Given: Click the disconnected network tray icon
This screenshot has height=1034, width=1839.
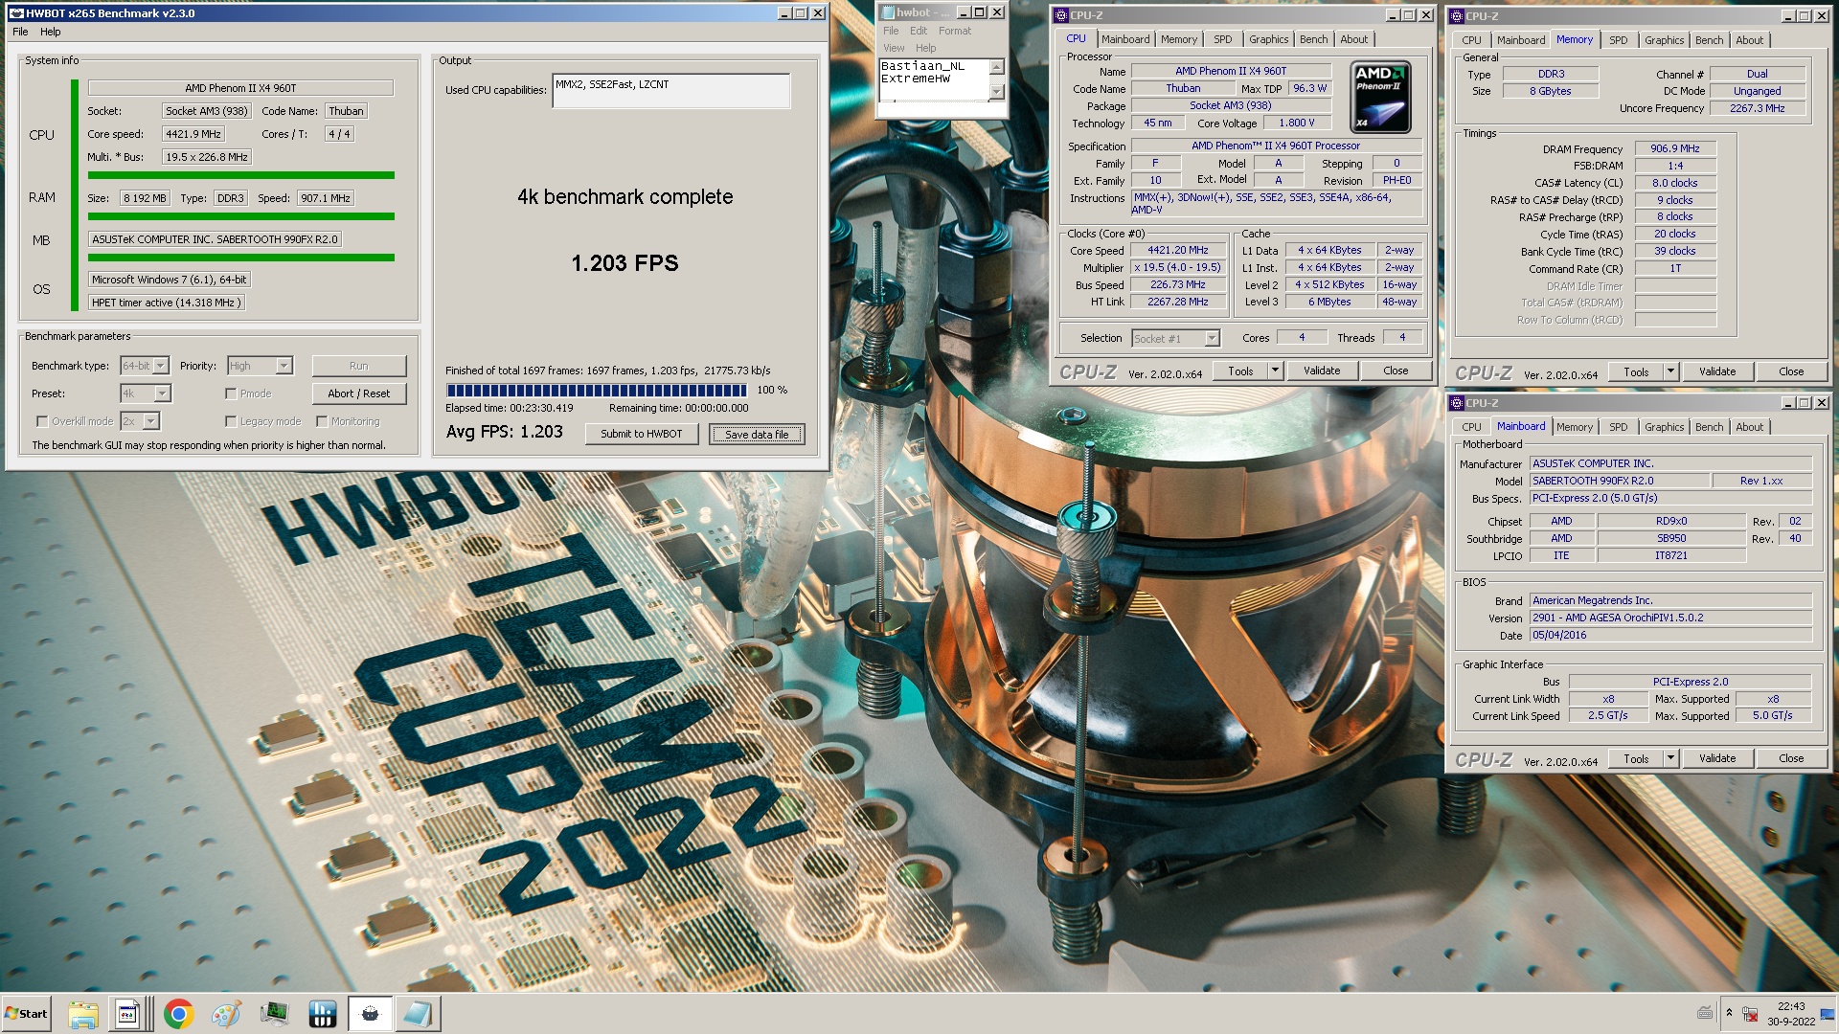Looking at the screenshot, I should [1750, 1014].
